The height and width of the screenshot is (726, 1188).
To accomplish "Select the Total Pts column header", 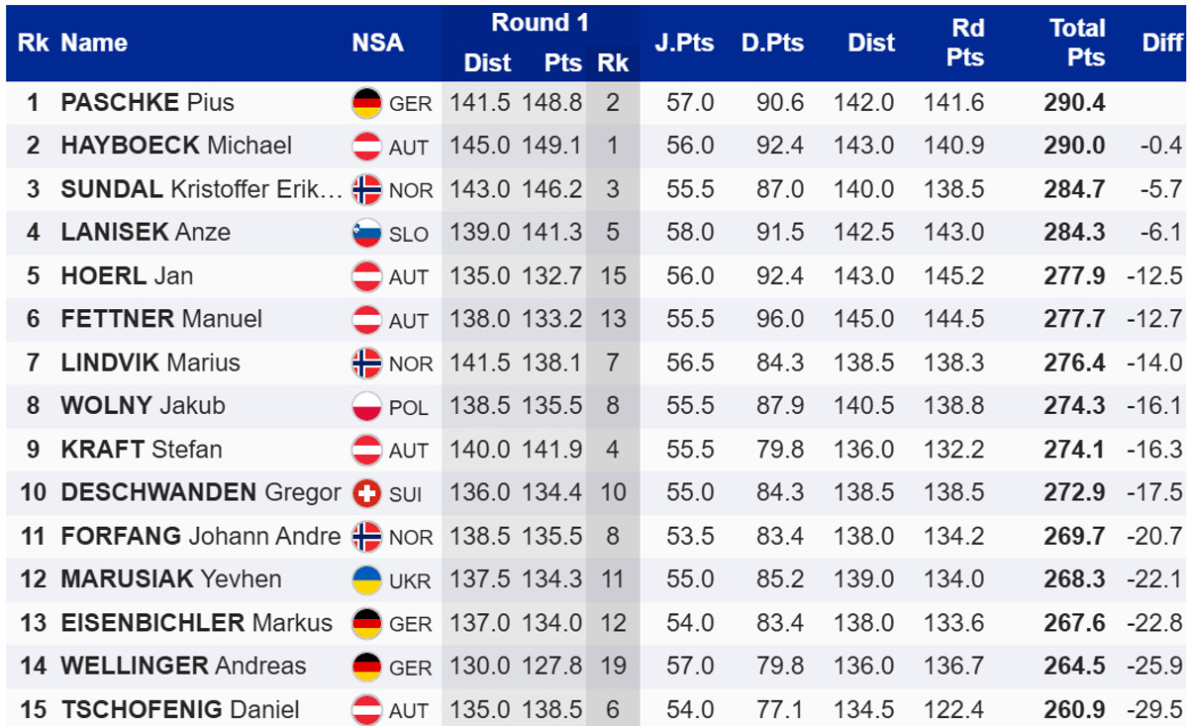I will [1077, 43].
